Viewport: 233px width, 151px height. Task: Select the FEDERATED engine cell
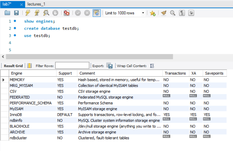[33, 97]
